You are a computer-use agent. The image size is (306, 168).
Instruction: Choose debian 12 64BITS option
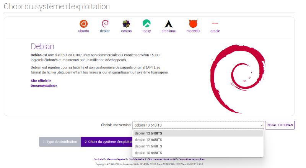[x=198, y=140]
